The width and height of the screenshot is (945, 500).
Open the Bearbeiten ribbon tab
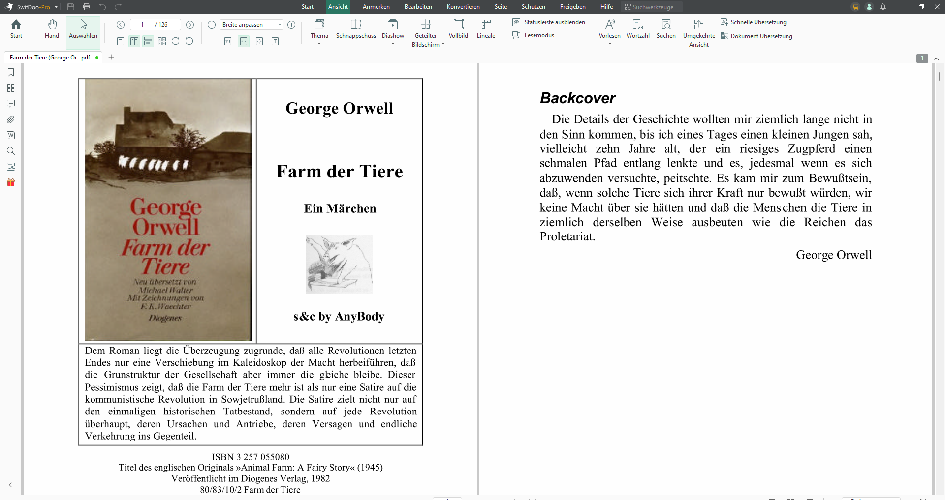418,7
